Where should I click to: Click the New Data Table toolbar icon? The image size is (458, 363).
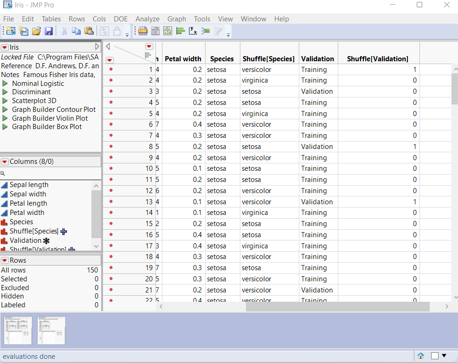point(10,31)
